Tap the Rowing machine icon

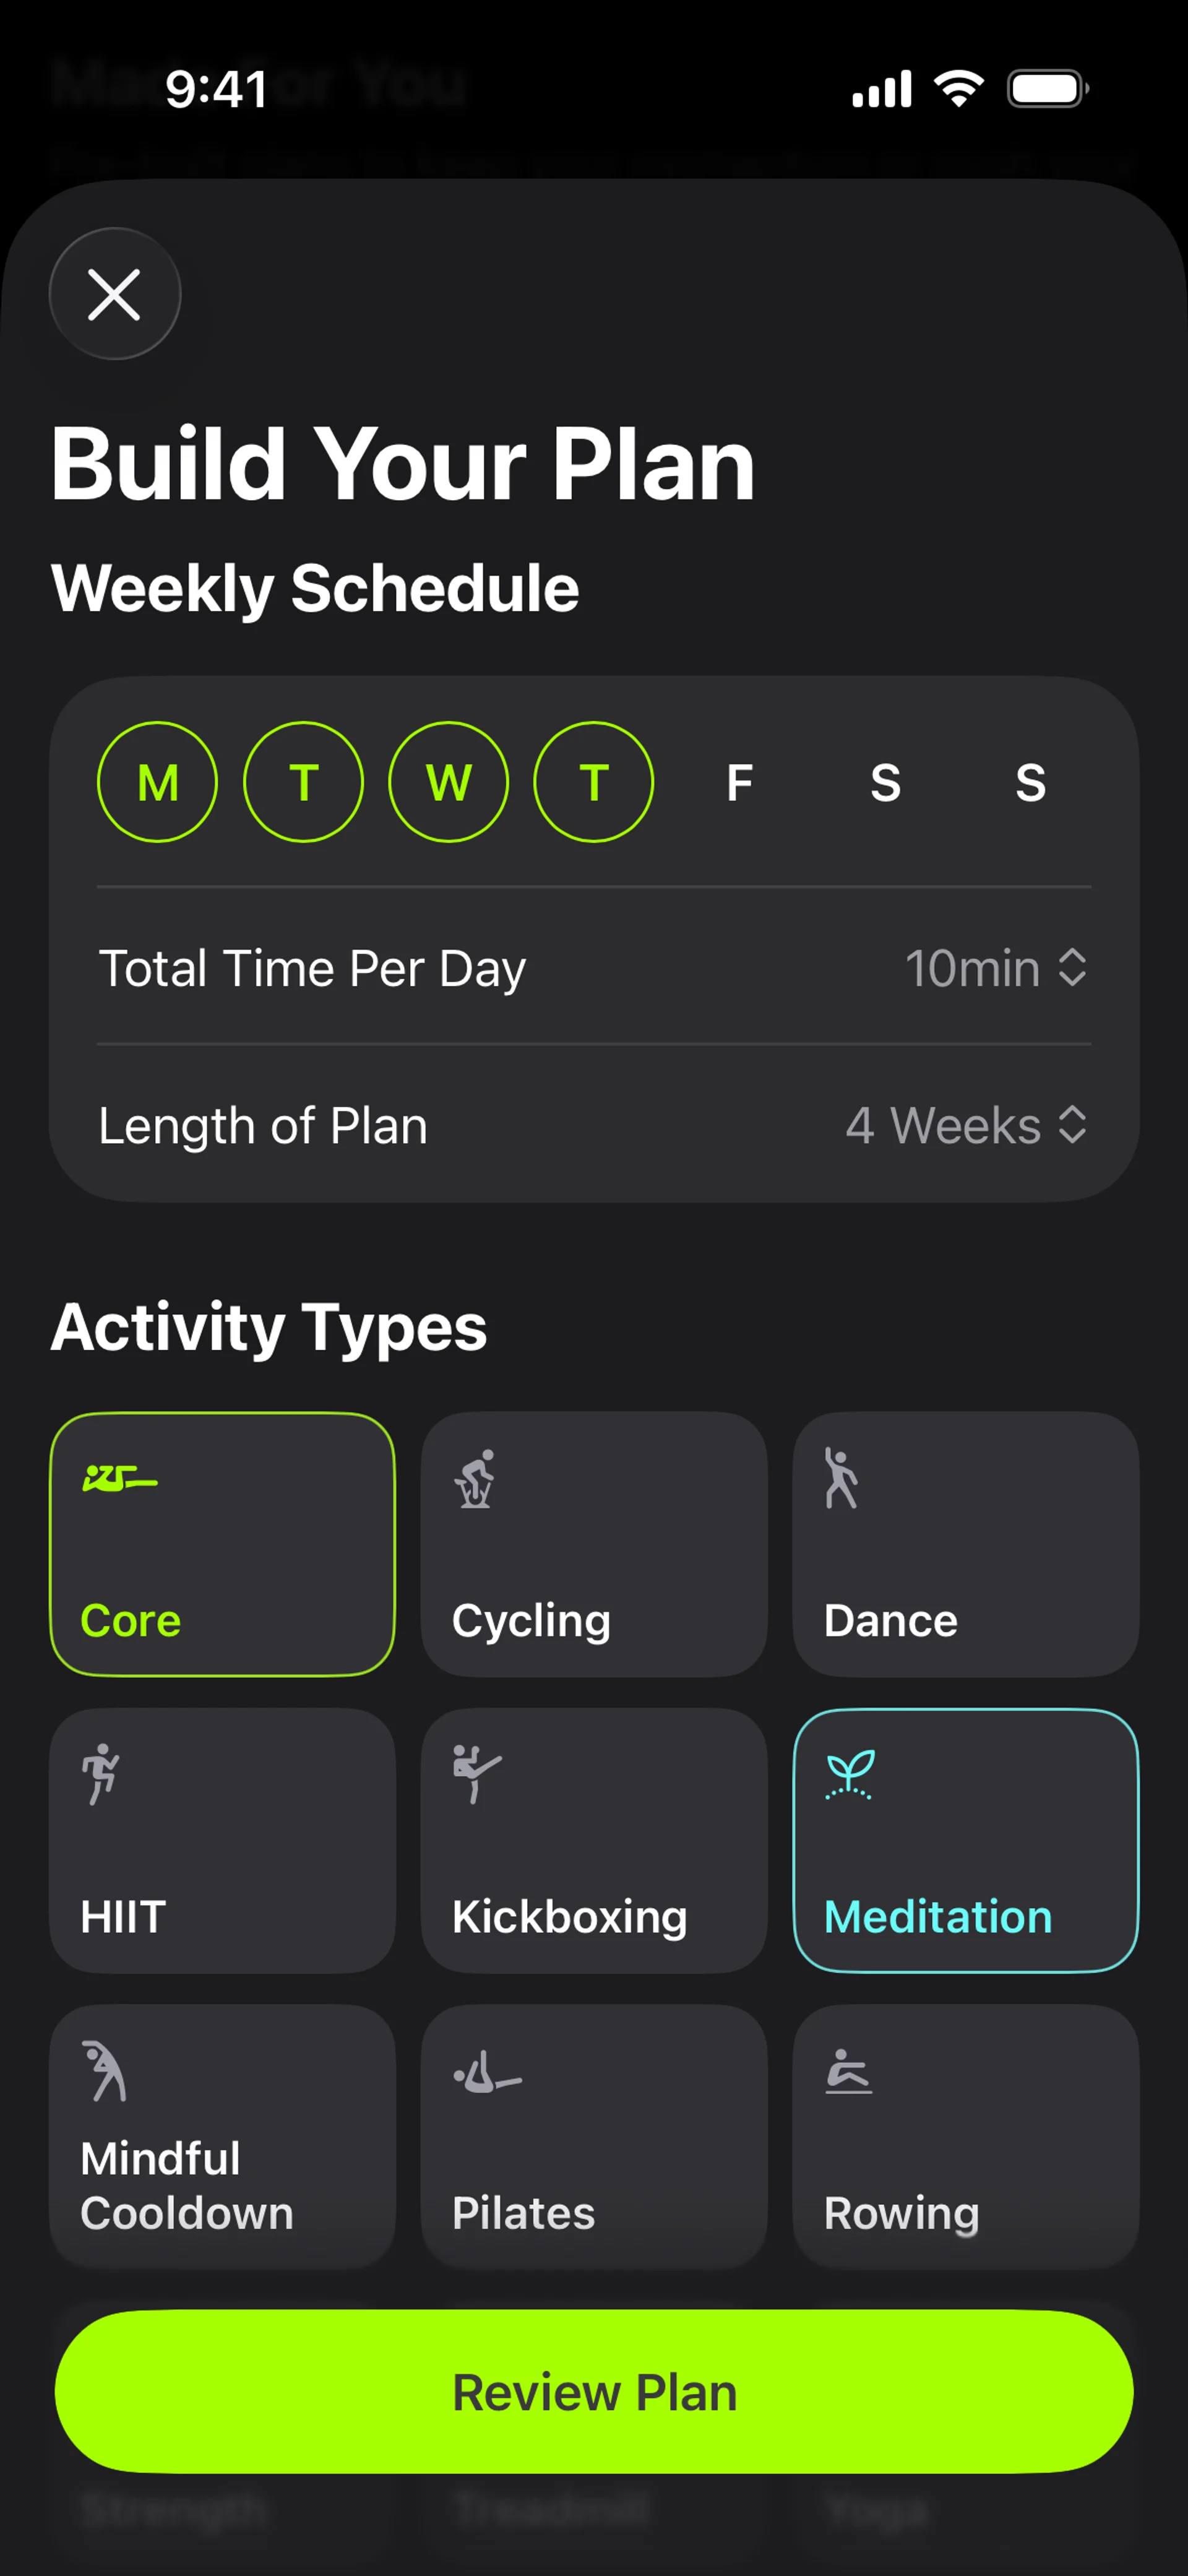[x=848, y=2072]
